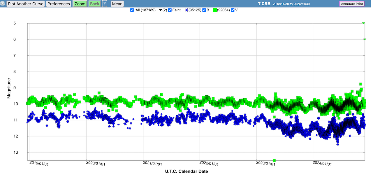Hide the V band data series

point(233,10)
